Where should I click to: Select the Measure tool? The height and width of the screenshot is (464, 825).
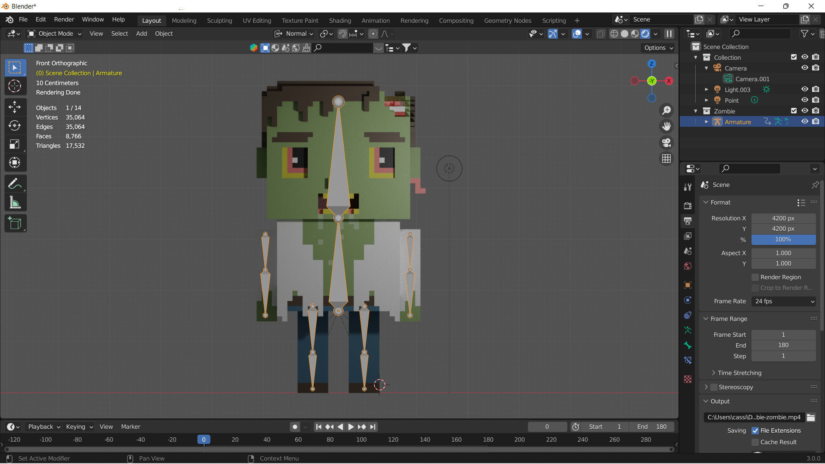(15, 202)
